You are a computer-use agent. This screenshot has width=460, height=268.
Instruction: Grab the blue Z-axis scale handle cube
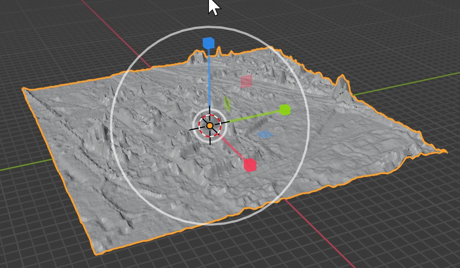pos(209,43)
